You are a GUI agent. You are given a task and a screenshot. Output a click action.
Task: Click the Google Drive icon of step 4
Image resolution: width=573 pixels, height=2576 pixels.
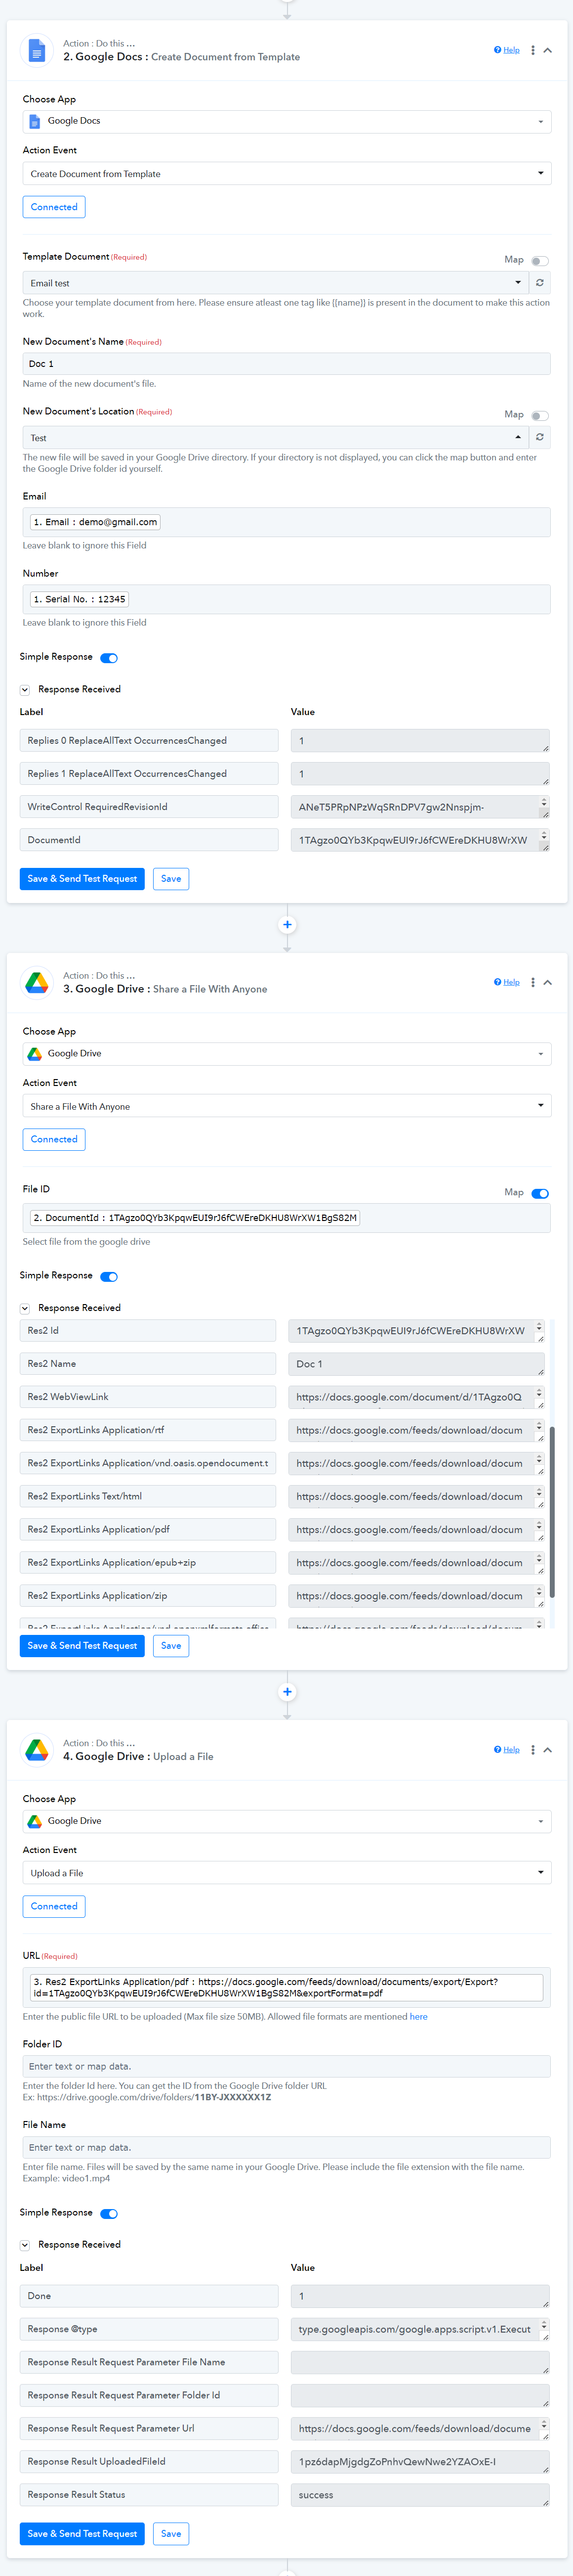(37, 1749)
